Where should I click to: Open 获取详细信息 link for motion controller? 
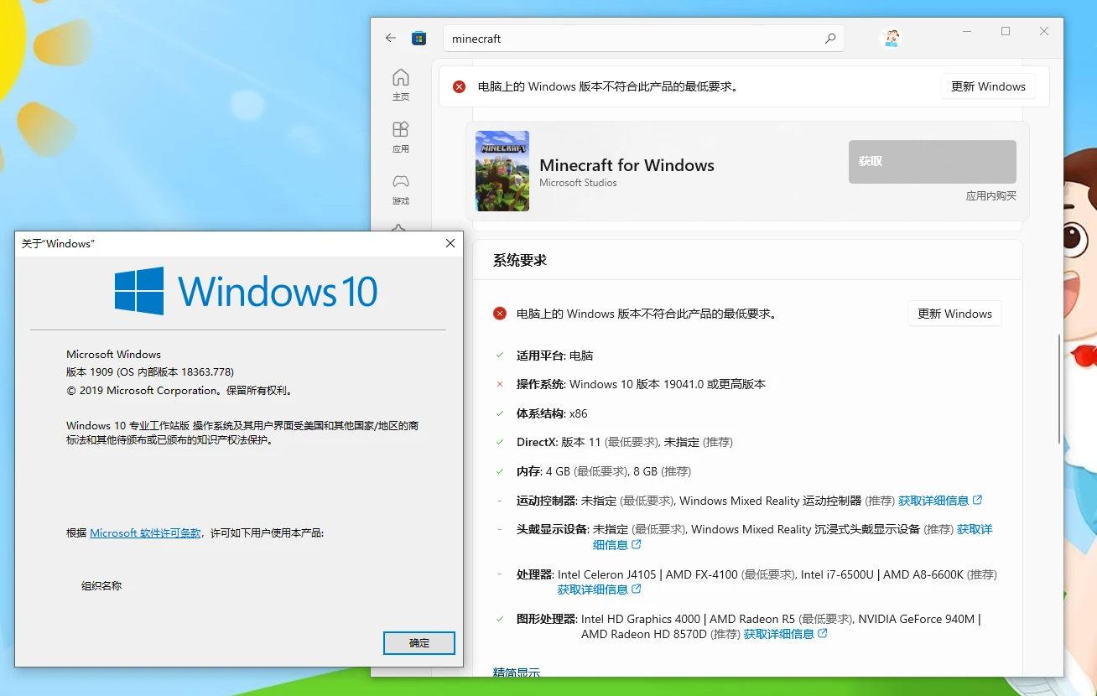pos(939,501)
